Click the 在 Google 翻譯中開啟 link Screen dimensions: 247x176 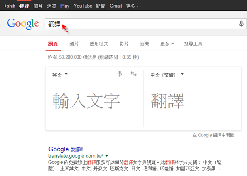[x=213, y=135]
